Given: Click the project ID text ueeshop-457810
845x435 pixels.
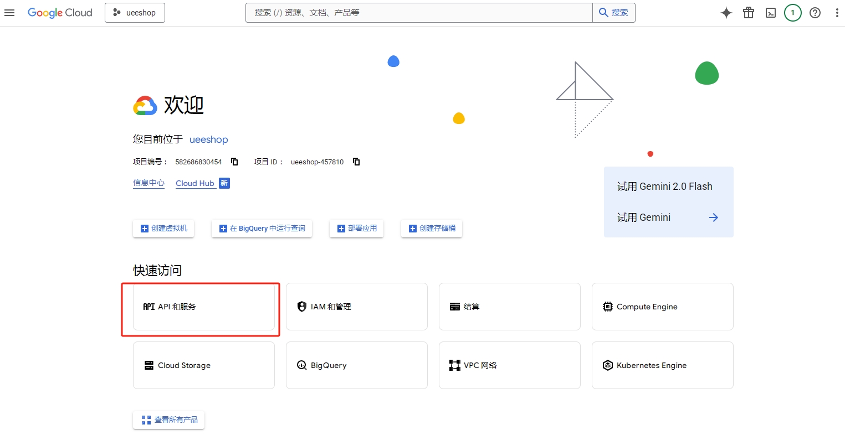Looking at the screenshot, I should click(x=317, y=162).
